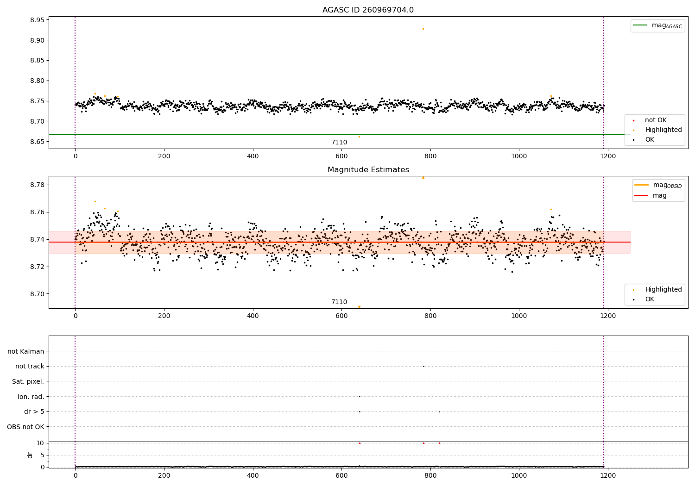
Task: Click the 400 x-axis tick in middle plot
Action: [253, 316]
